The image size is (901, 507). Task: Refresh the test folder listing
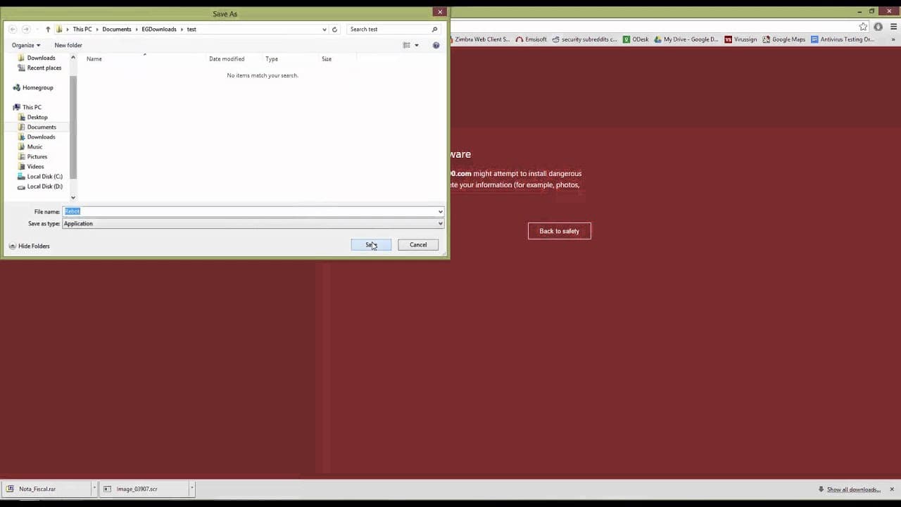click(x=334, y=29)
